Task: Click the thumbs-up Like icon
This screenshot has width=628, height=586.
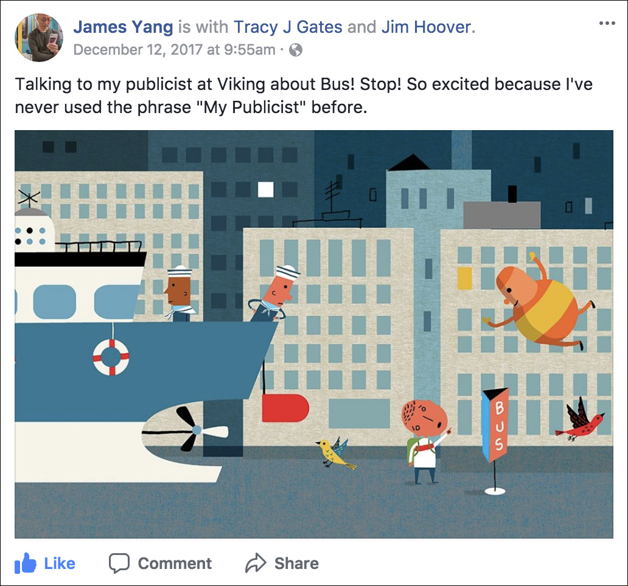Action: click(25, 563)
